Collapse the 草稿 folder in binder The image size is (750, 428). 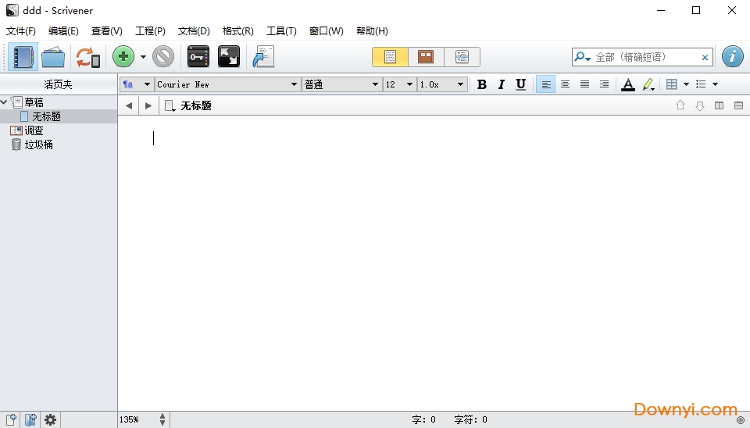5,102
